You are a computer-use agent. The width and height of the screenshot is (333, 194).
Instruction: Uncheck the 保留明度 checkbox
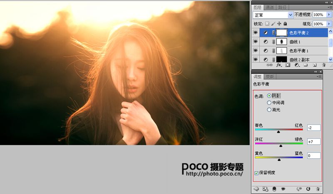point(256,173)
